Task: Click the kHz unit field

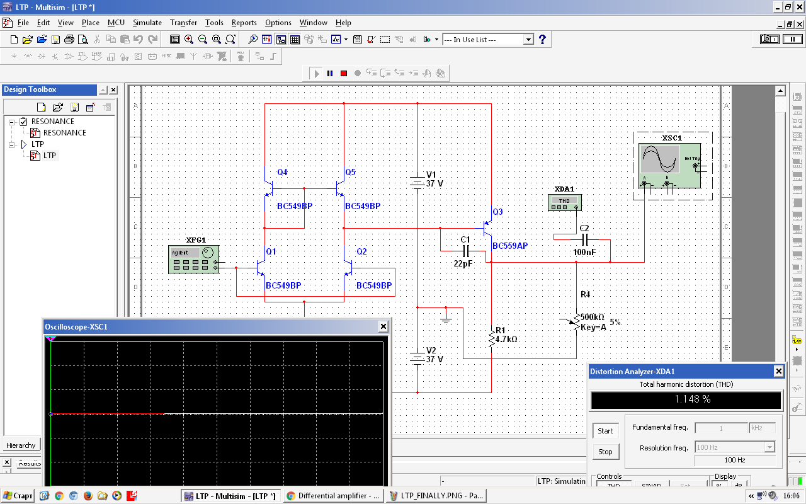Action: (762, 428)
